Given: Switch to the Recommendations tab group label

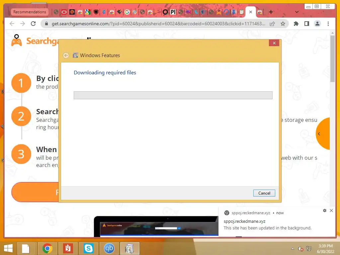Looking at the screenshot, I should click(x=30, y=12).
